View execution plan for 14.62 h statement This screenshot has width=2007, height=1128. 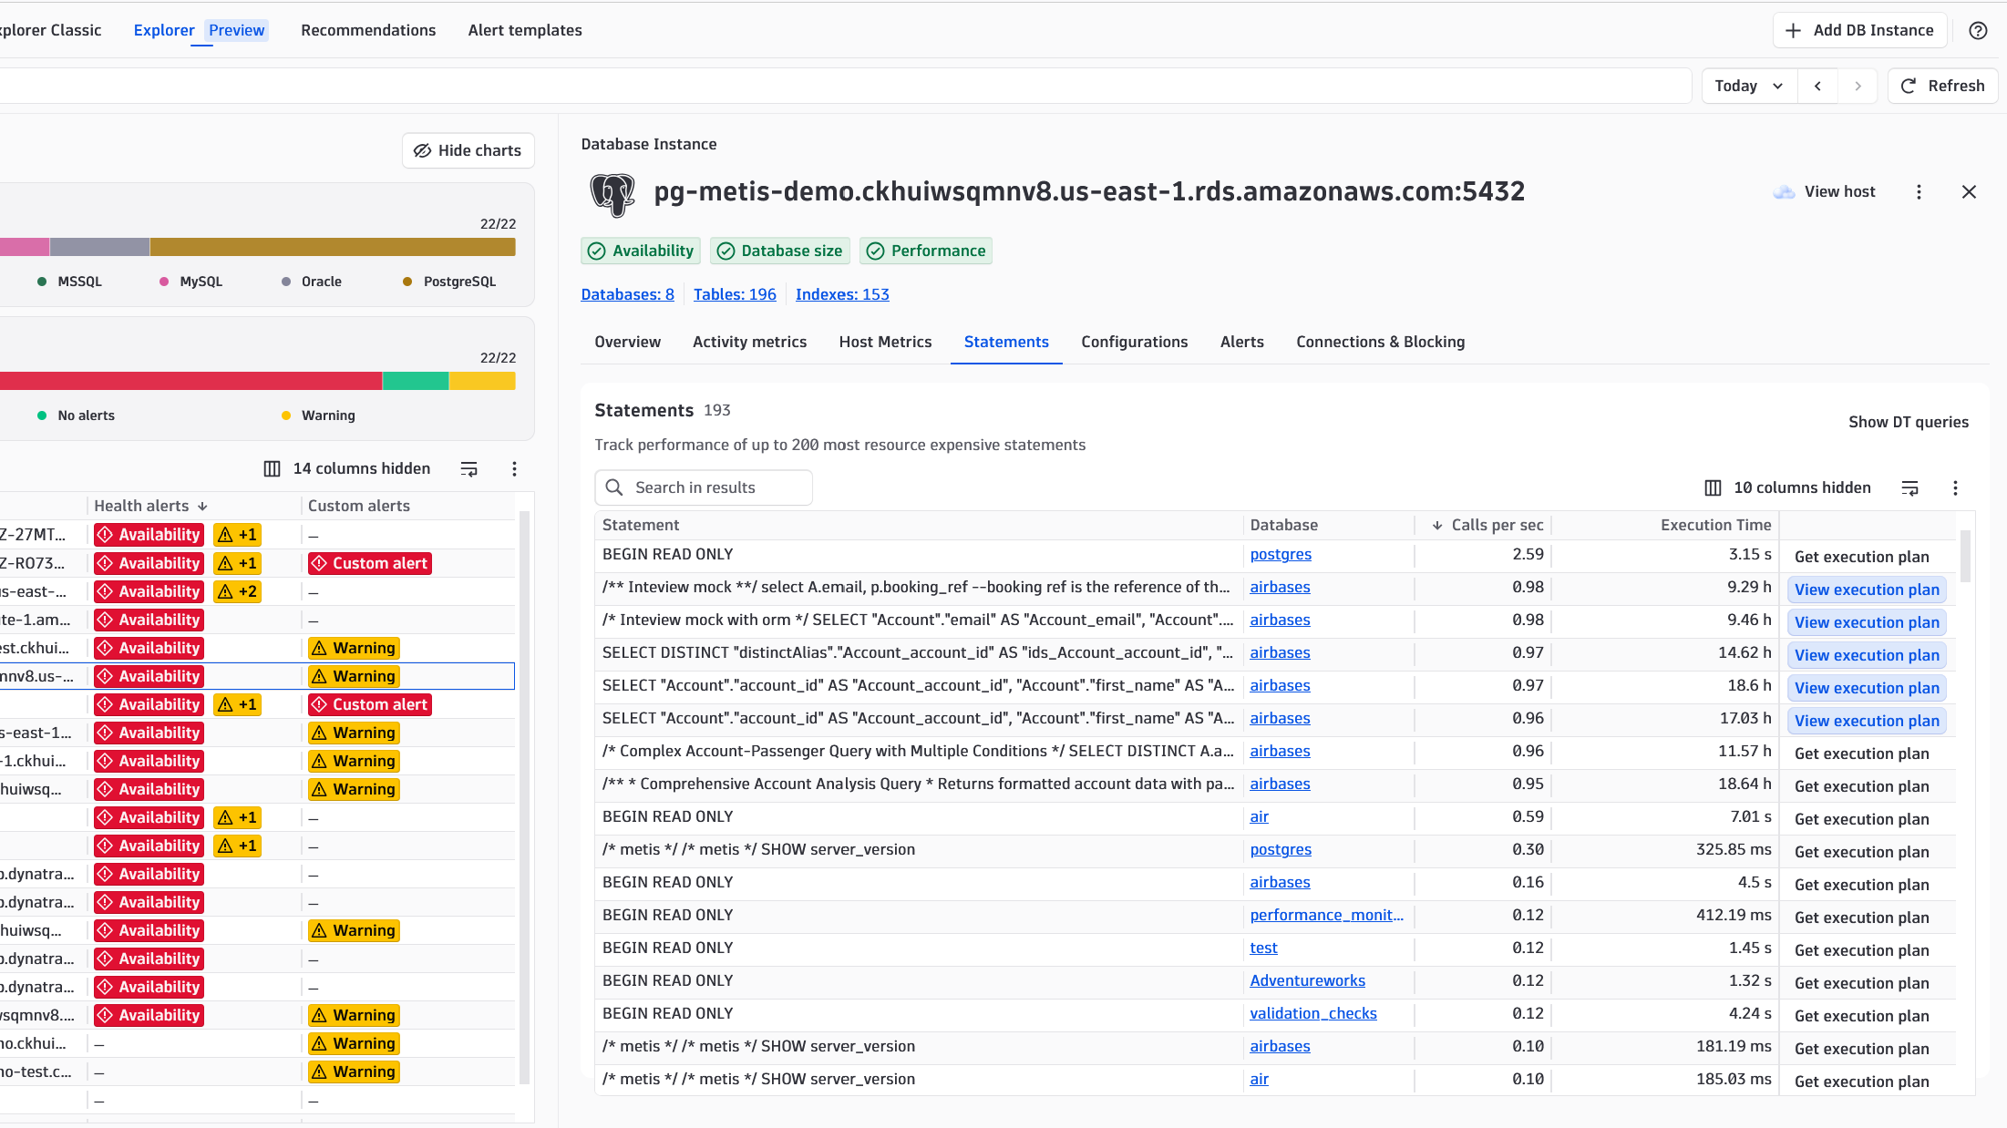(1867, 655)
